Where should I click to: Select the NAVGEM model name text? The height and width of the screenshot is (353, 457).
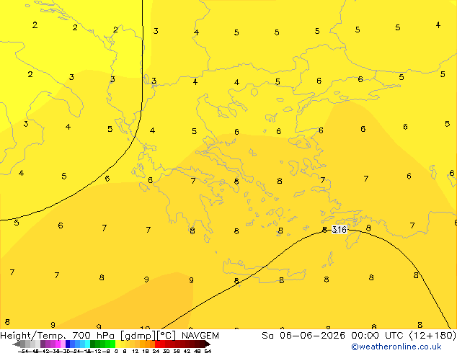[x=200, y=336]
